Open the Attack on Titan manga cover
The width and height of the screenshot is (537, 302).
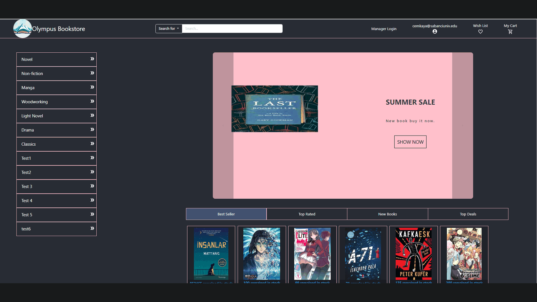pos(262,254)
